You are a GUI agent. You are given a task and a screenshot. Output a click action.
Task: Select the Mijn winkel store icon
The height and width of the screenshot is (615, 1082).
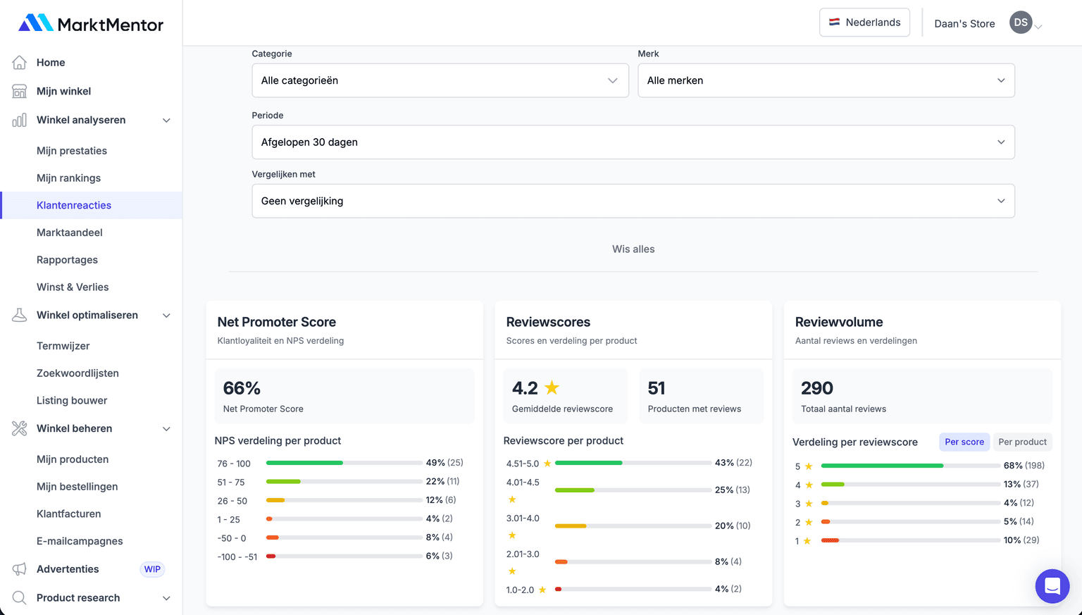coord(21,91)
